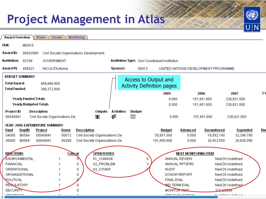This screenshot has height=199, width=266.
Task: Open the NEXT MONITORING ITEM link
Action: tap(195, 154)
